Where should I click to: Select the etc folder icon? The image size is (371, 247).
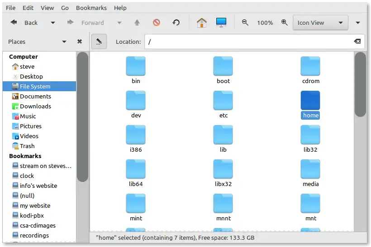(223, 100)
